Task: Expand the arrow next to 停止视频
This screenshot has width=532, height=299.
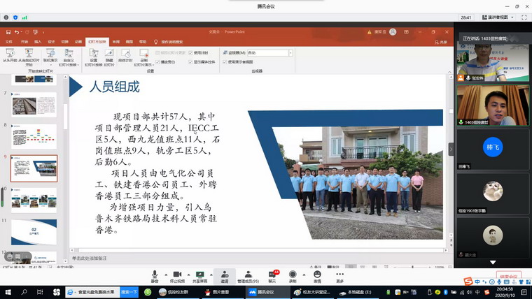Action: click(188, 275)
